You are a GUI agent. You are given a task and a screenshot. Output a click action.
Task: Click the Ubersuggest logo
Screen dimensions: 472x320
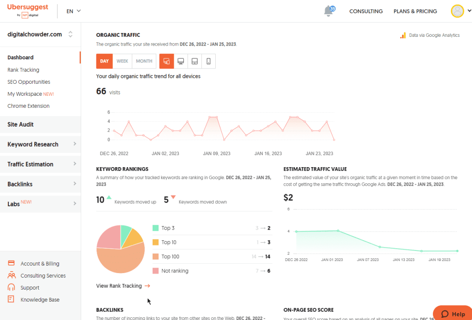(x=28, y=10)
